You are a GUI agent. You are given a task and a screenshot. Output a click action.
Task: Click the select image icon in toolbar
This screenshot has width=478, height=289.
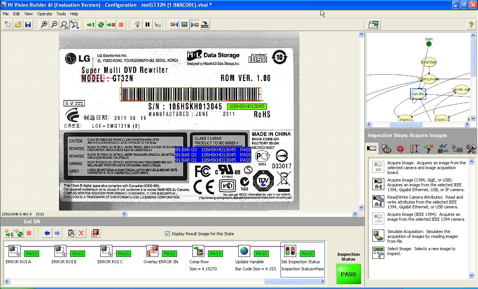click(x=184, y=25)
